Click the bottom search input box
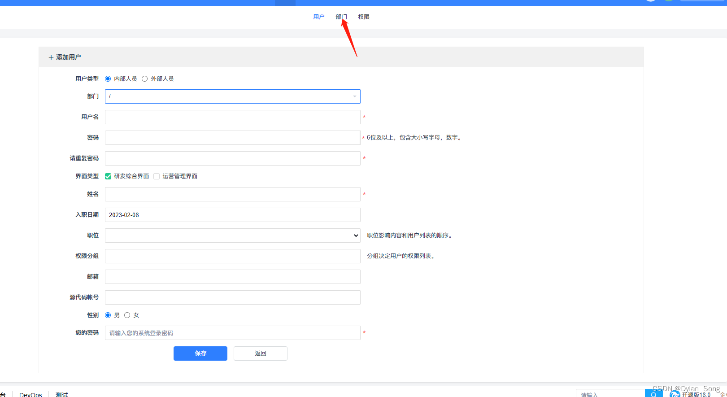727x397 pixels. [610, 393]
